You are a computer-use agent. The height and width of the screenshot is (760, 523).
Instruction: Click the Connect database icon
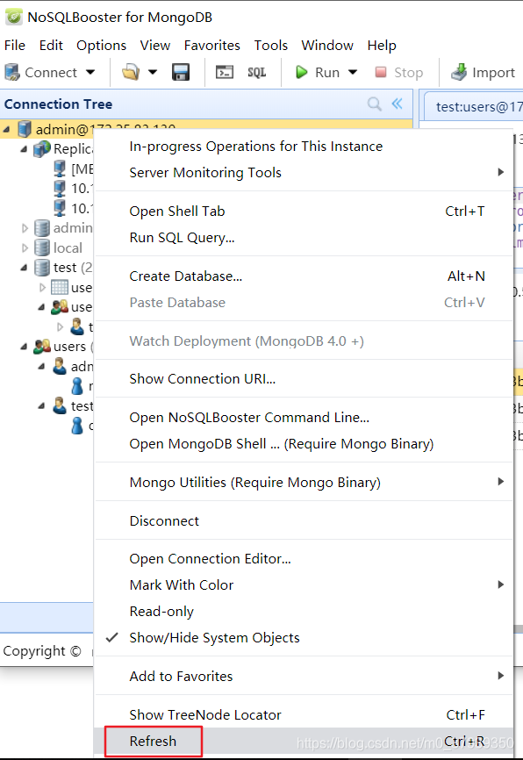tap(12, 72)
